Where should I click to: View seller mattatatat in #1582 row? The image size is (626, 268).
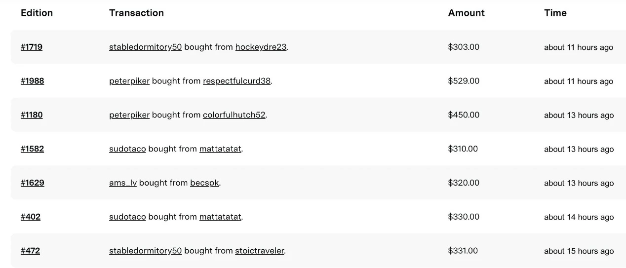(x=220, y=149)
